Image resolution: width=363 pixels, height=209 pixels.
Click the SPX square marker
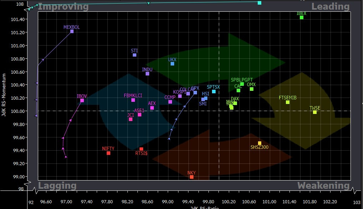tap(195, 93)
